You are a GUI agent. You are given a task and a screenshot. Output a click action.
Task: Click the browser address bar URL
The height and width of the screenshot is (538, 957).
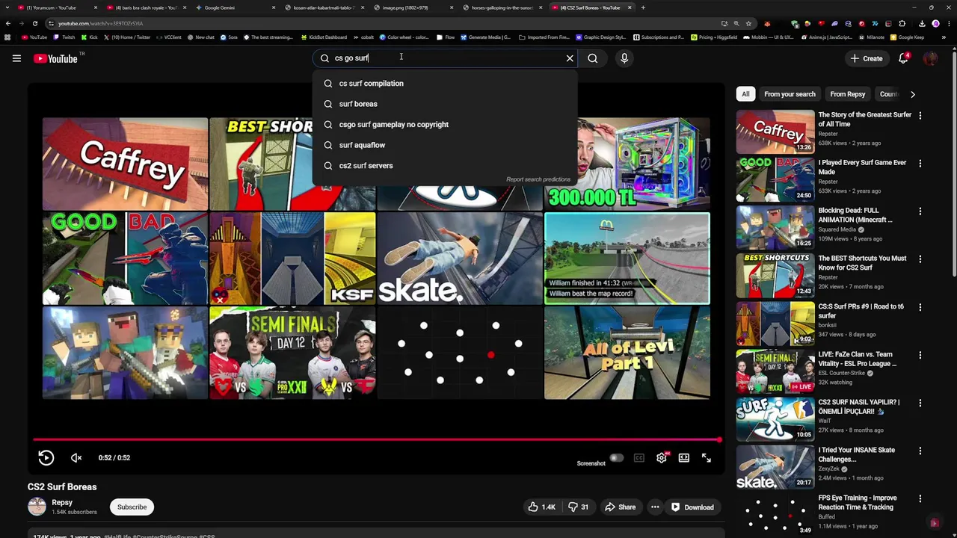pyautogui.click(x=100, y=23)
